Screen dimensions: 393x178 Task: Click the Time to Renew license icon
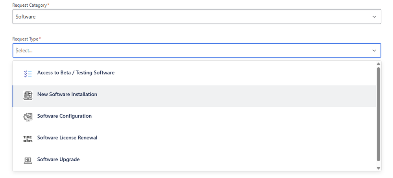point(28,138)
